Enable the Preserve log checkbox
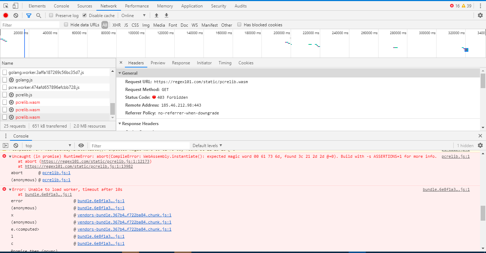 click(51, 15)
